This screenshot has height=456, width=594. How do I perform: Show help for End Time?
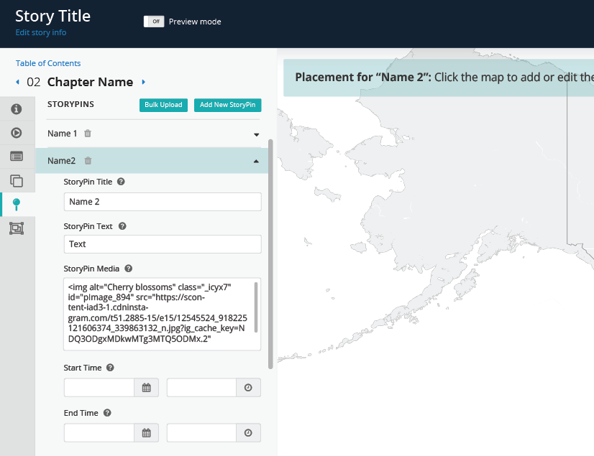click(x=107, y=413)
